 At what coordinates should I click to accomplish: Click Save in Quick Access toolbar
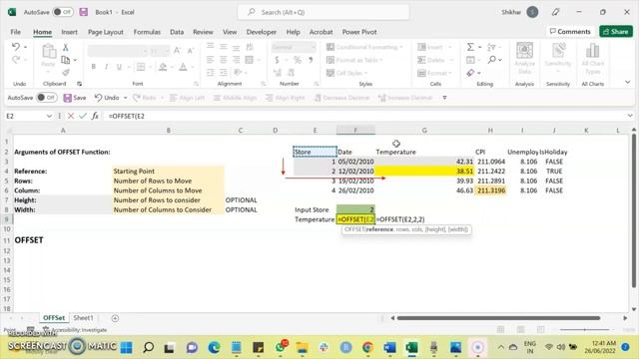pos(75,98)
